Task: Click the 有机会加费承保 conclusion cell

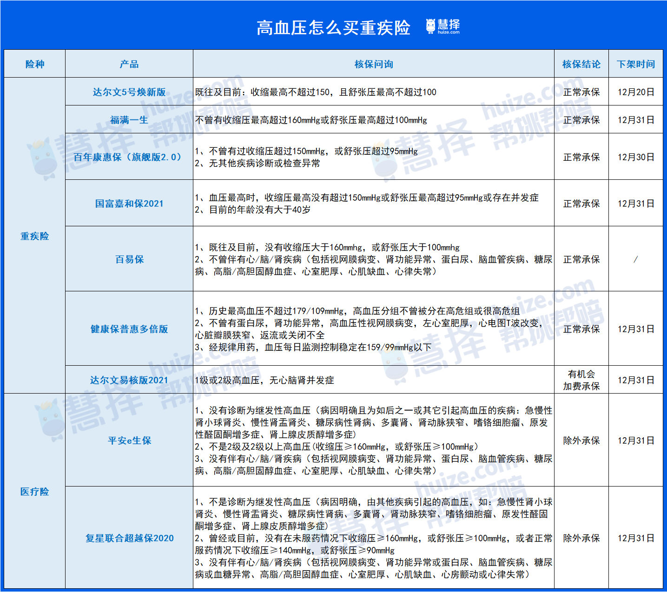Action: [x=581, y=380]
